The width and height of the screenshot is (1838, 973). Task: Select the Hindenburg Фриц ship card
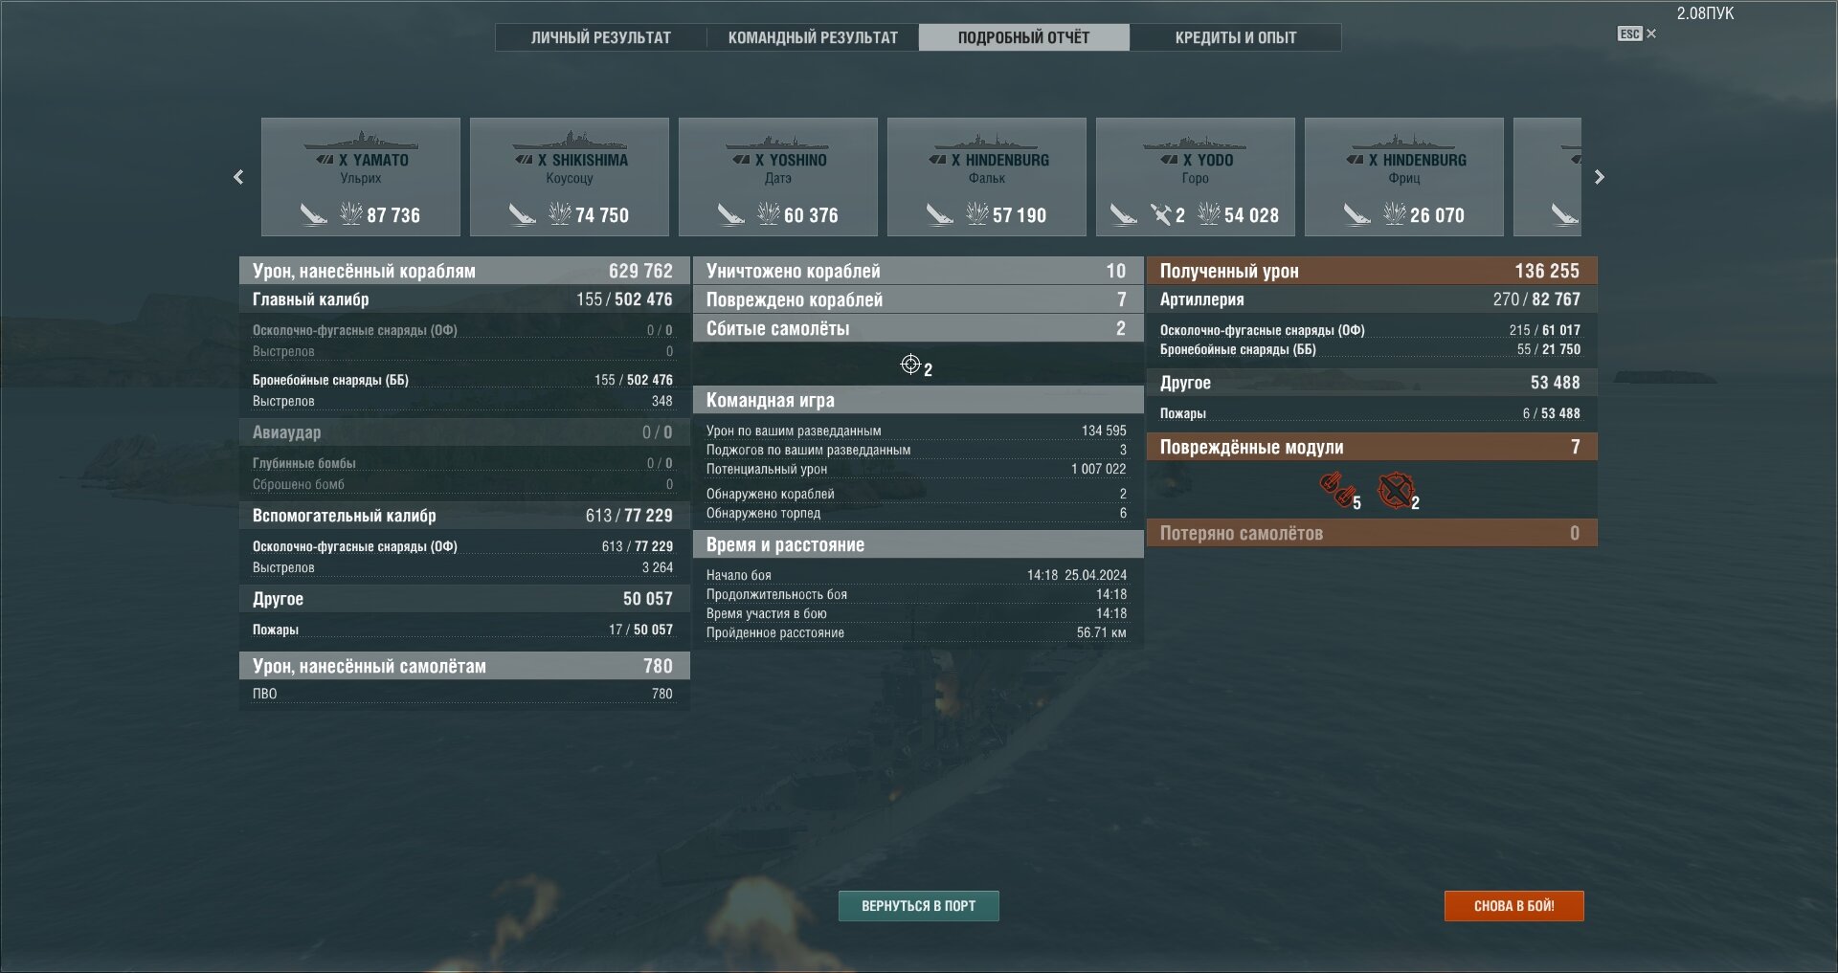1404,177
